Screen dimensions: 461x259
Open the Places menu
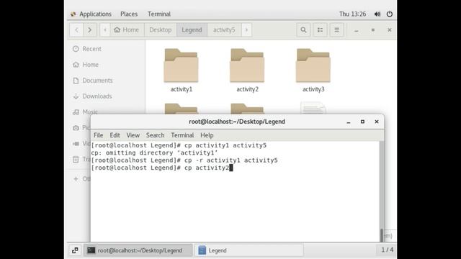129,14
